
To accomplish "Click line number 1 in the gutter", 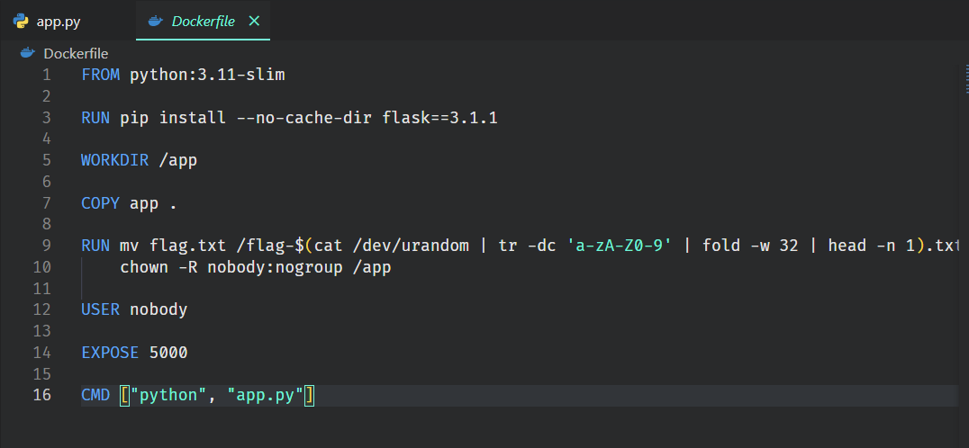I will click(46, 75).
